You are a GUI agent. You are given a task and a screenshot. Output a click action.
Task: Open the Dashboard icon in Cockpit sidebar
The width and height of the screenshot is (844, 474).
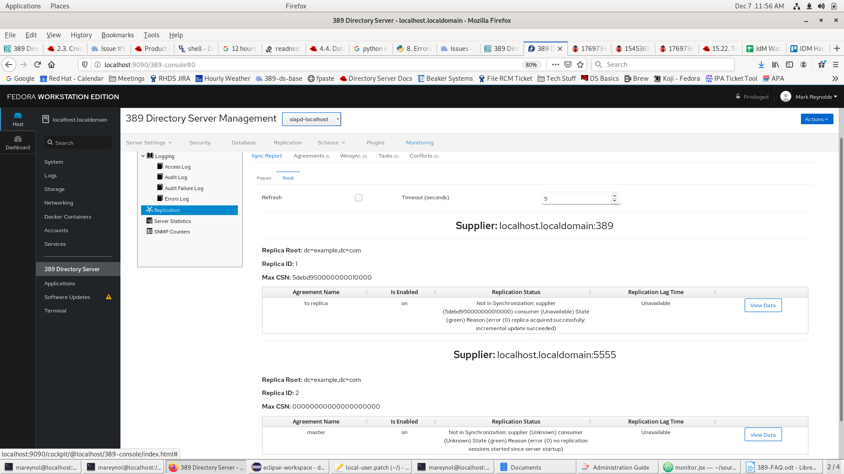coord(18,143)
